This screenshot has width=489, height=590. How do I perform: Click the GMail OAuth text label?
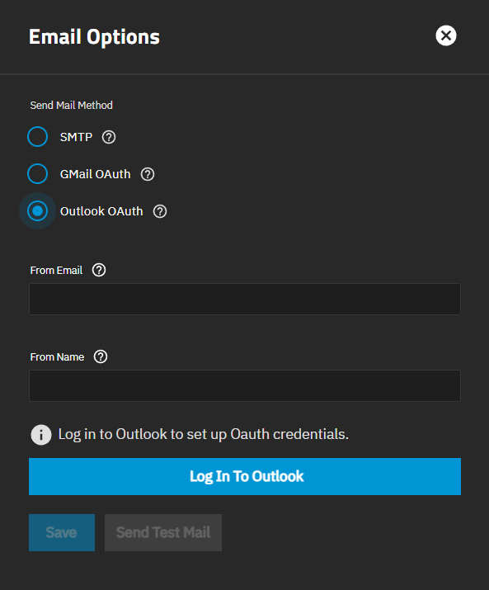[95, 174]
